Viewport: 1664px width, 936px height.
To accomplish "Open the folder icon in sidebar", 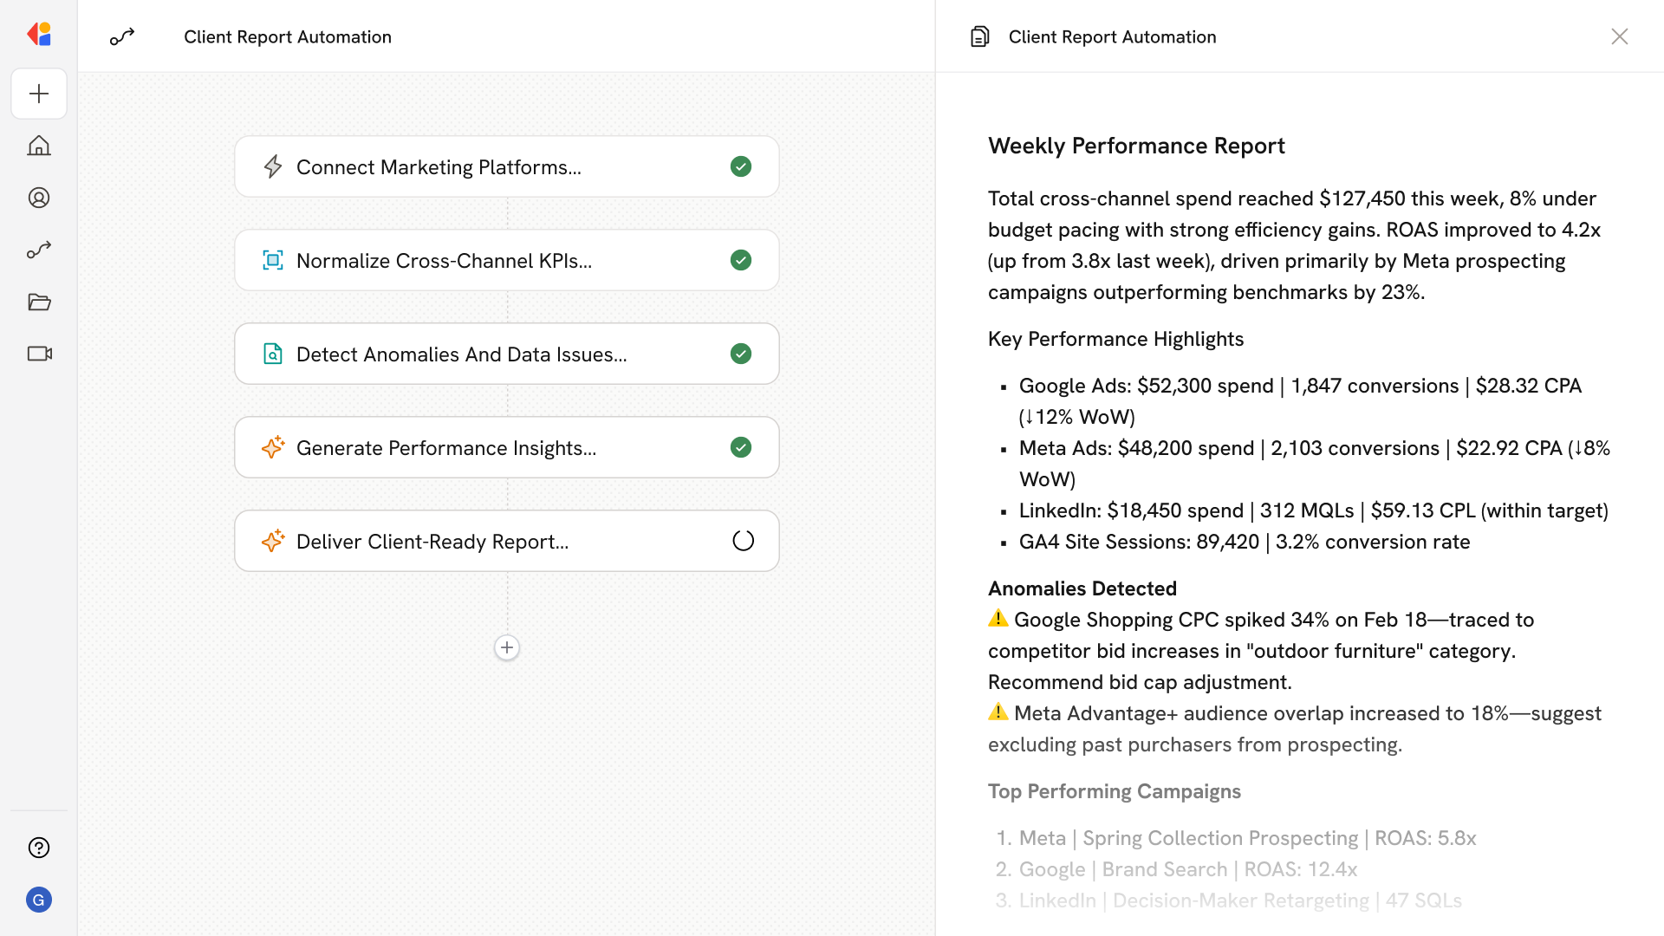I will 39,302.
